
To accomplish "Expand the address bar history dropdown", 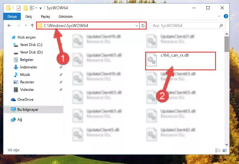I will (x=137, y=26).
